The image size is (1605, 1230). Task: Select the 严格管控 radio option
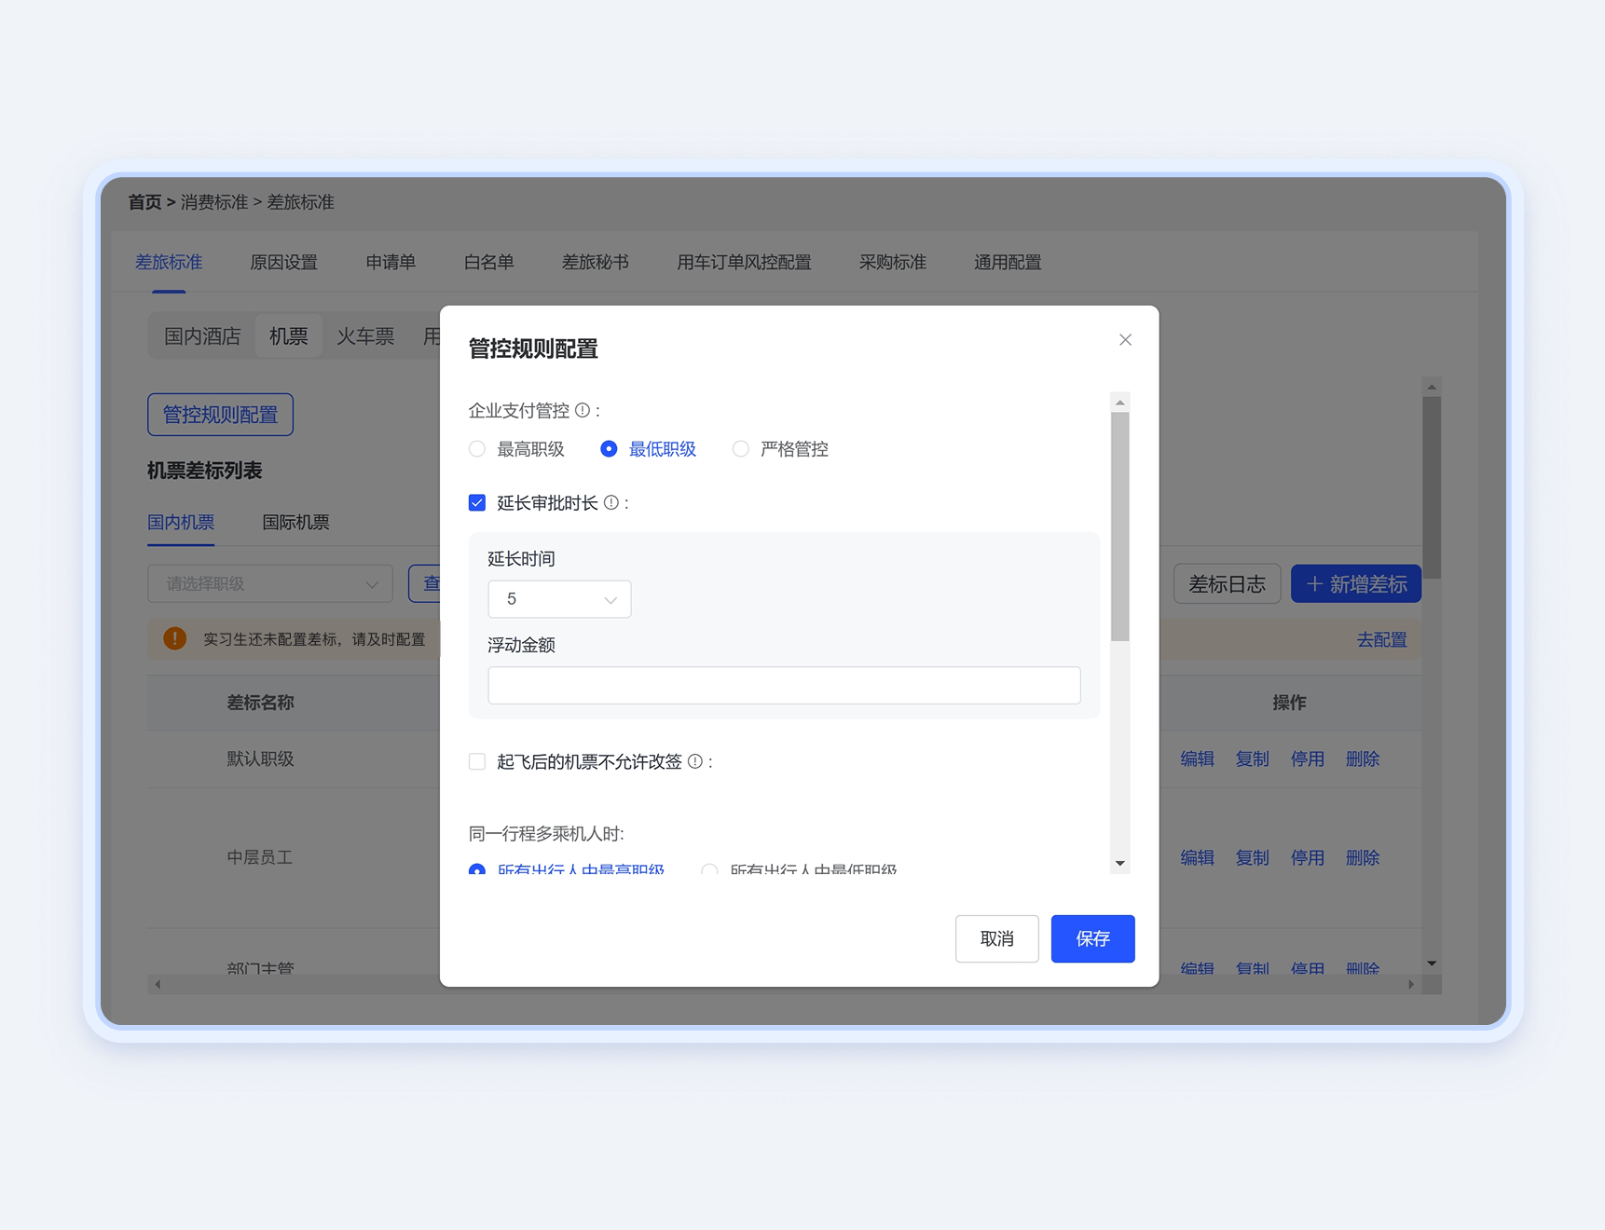(x=740, y=449)
